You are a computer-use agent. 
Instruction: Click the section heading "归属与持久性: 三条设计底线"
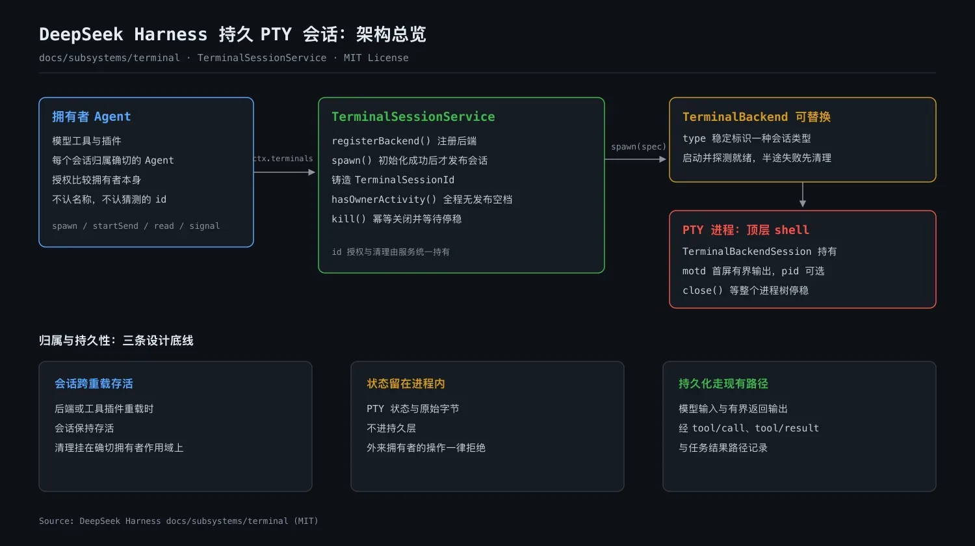pos(116,341)
